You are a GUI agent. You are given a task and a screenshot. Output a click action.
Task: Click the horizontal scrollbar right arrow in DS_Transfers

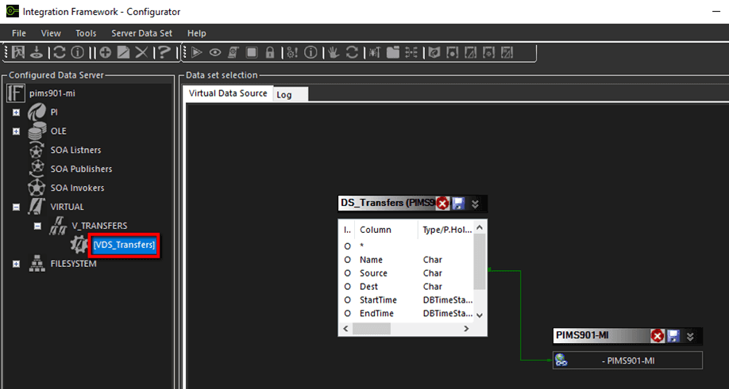coord(466,328)
